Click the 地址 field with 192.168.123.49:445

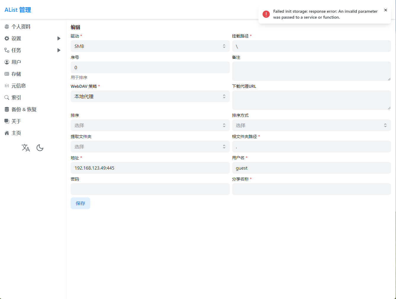[x=150, y=168]
